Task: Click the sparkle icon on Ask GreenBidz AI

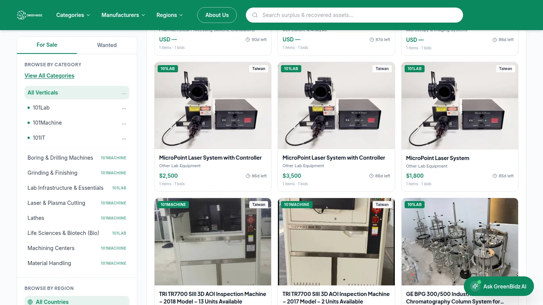Action: (475, 286)
